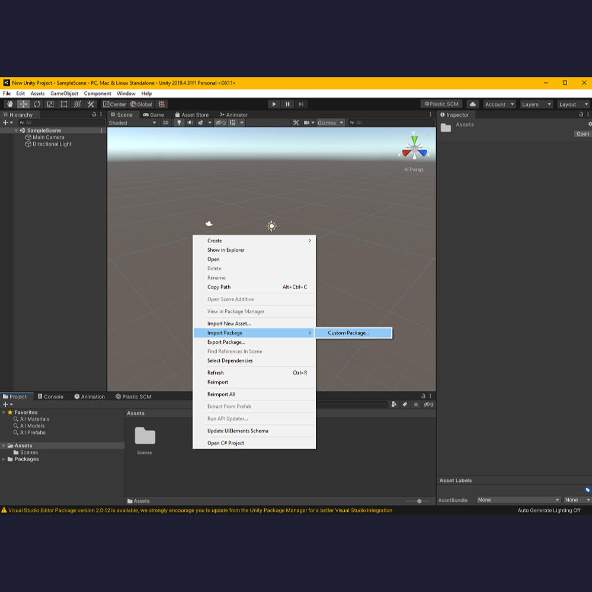
Task: Select the Scale tool
Action: tap(50, 104)
